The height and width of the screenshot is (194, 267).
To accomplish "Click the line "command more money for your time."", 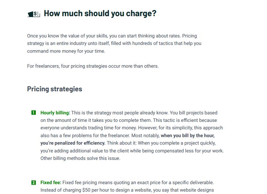I will click(x=66, y=51).
